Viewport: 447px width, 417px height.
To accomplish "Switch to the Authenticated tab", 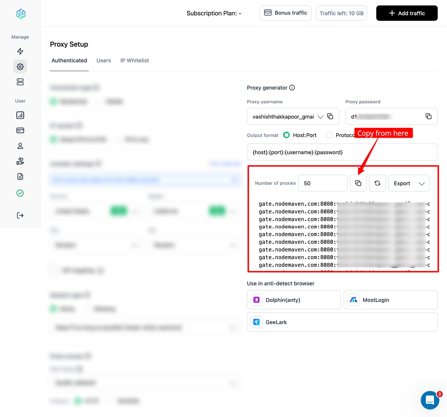I will [69, 61].
